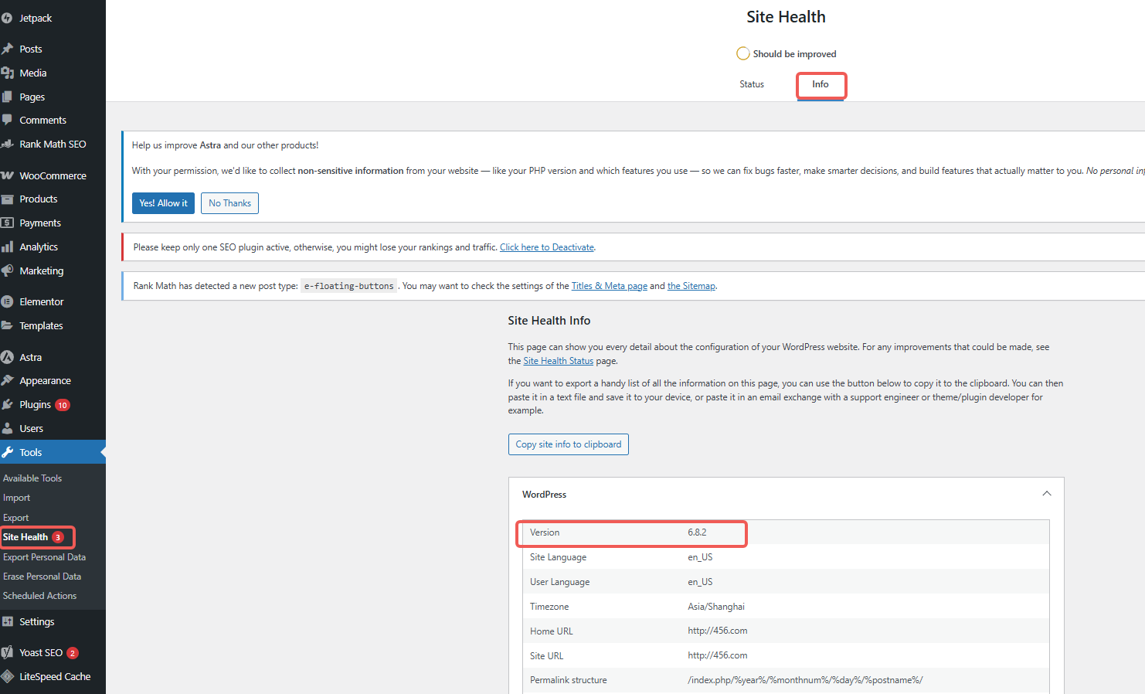Open Export Personal Data submenu item
1145x694 pixels.
tap(44, 557)
